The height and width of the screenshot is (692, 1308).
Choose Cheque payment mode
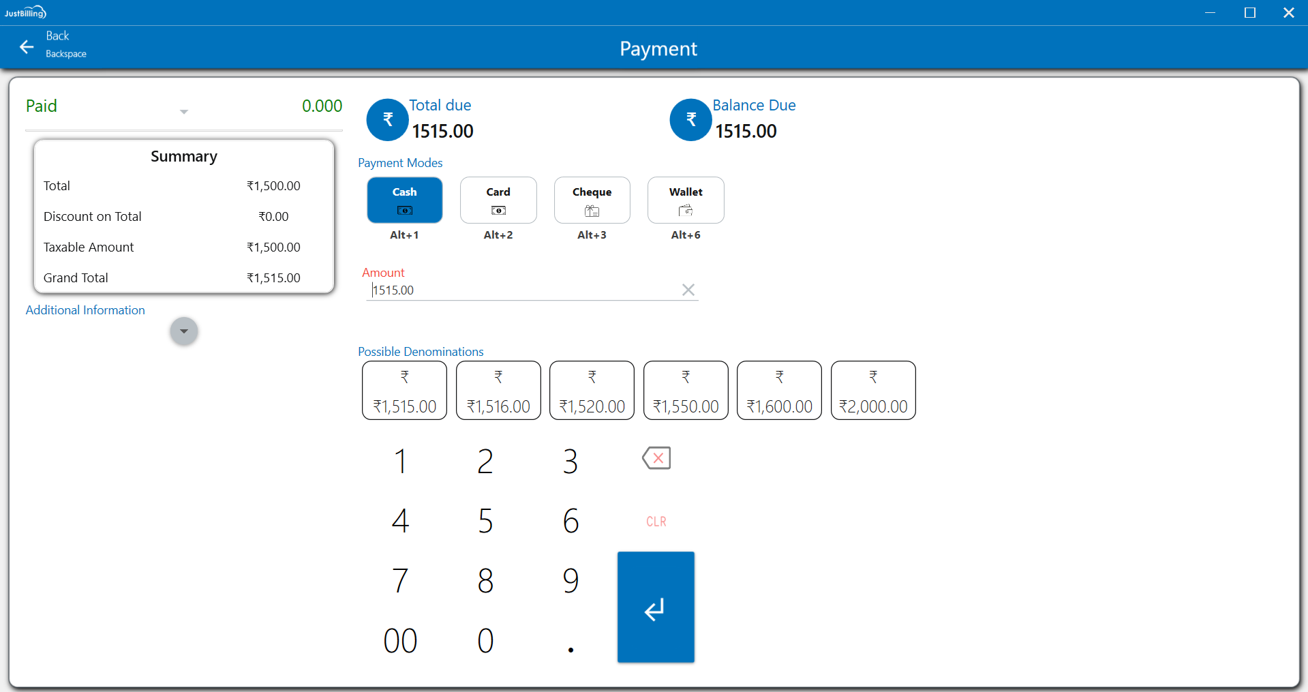pyautogui.click(x=592, y=200)
